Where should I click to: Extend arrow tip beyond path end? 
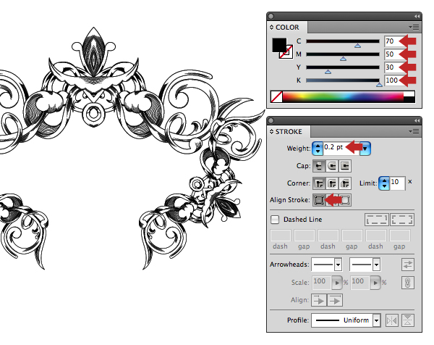(319, 300)
